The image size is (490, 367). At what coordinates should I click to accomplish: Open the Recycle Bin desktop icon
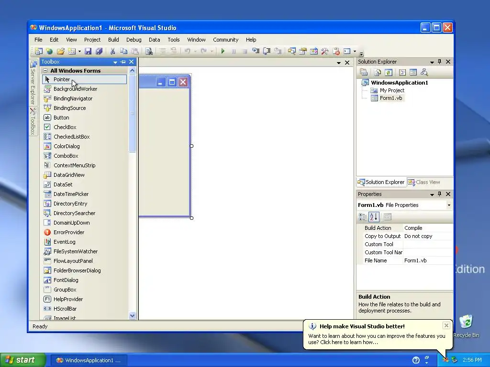(466, 326)
